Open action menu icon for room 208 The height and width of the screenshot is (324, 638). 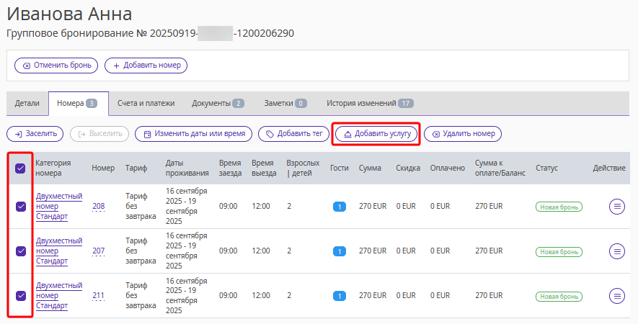pos(617,207)
